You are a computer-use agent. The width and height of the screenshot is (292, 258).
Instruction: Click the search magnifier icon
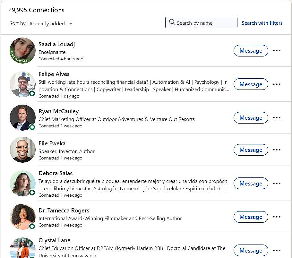[172, 22]
